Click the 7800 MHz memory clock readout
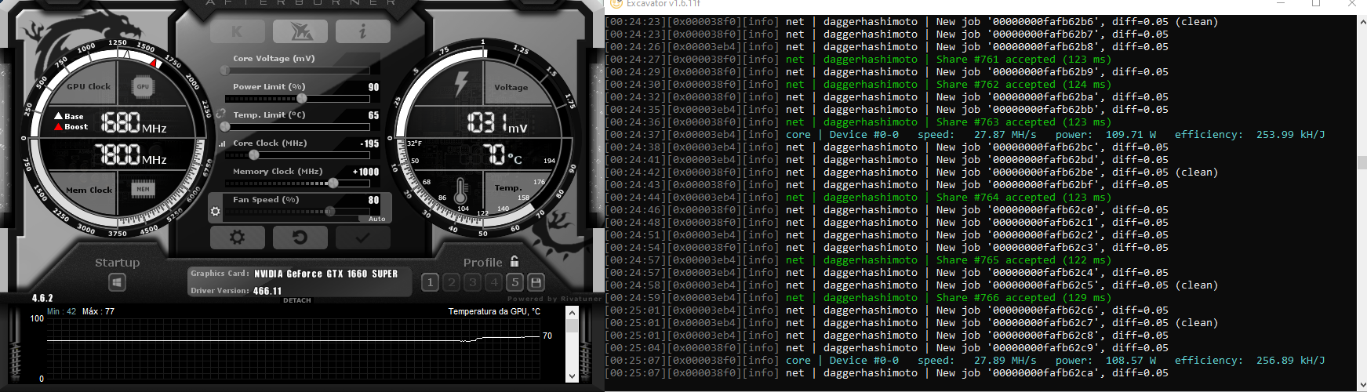Screen dimensions: 1367x392 pos(131,154)
